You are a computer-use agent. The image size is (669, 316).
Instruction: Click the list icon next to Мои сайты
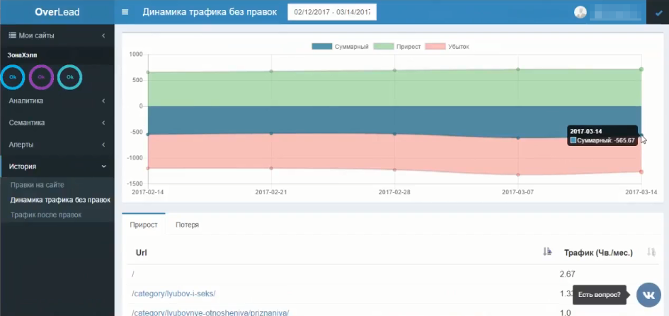(12, 35)
